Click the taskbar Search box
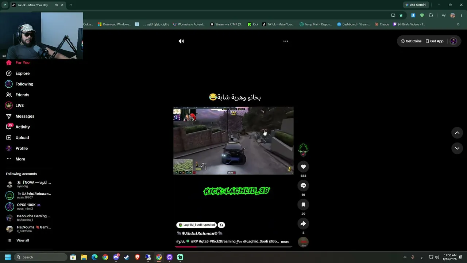This screenshot has height=263, width=467. click(x=40, y=257)
